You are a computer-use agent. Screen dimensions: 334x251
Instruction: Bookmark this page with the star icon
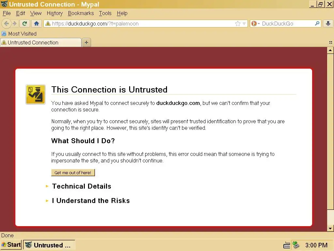tap(238, 24)
